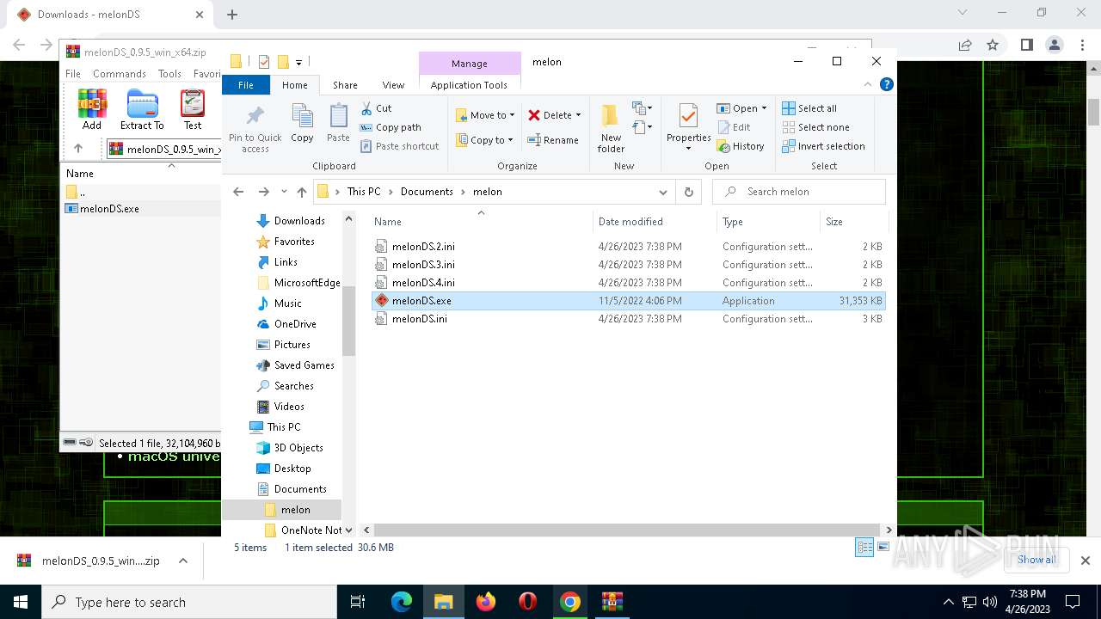
Task: Click the New folder icon
Action: 611,128
